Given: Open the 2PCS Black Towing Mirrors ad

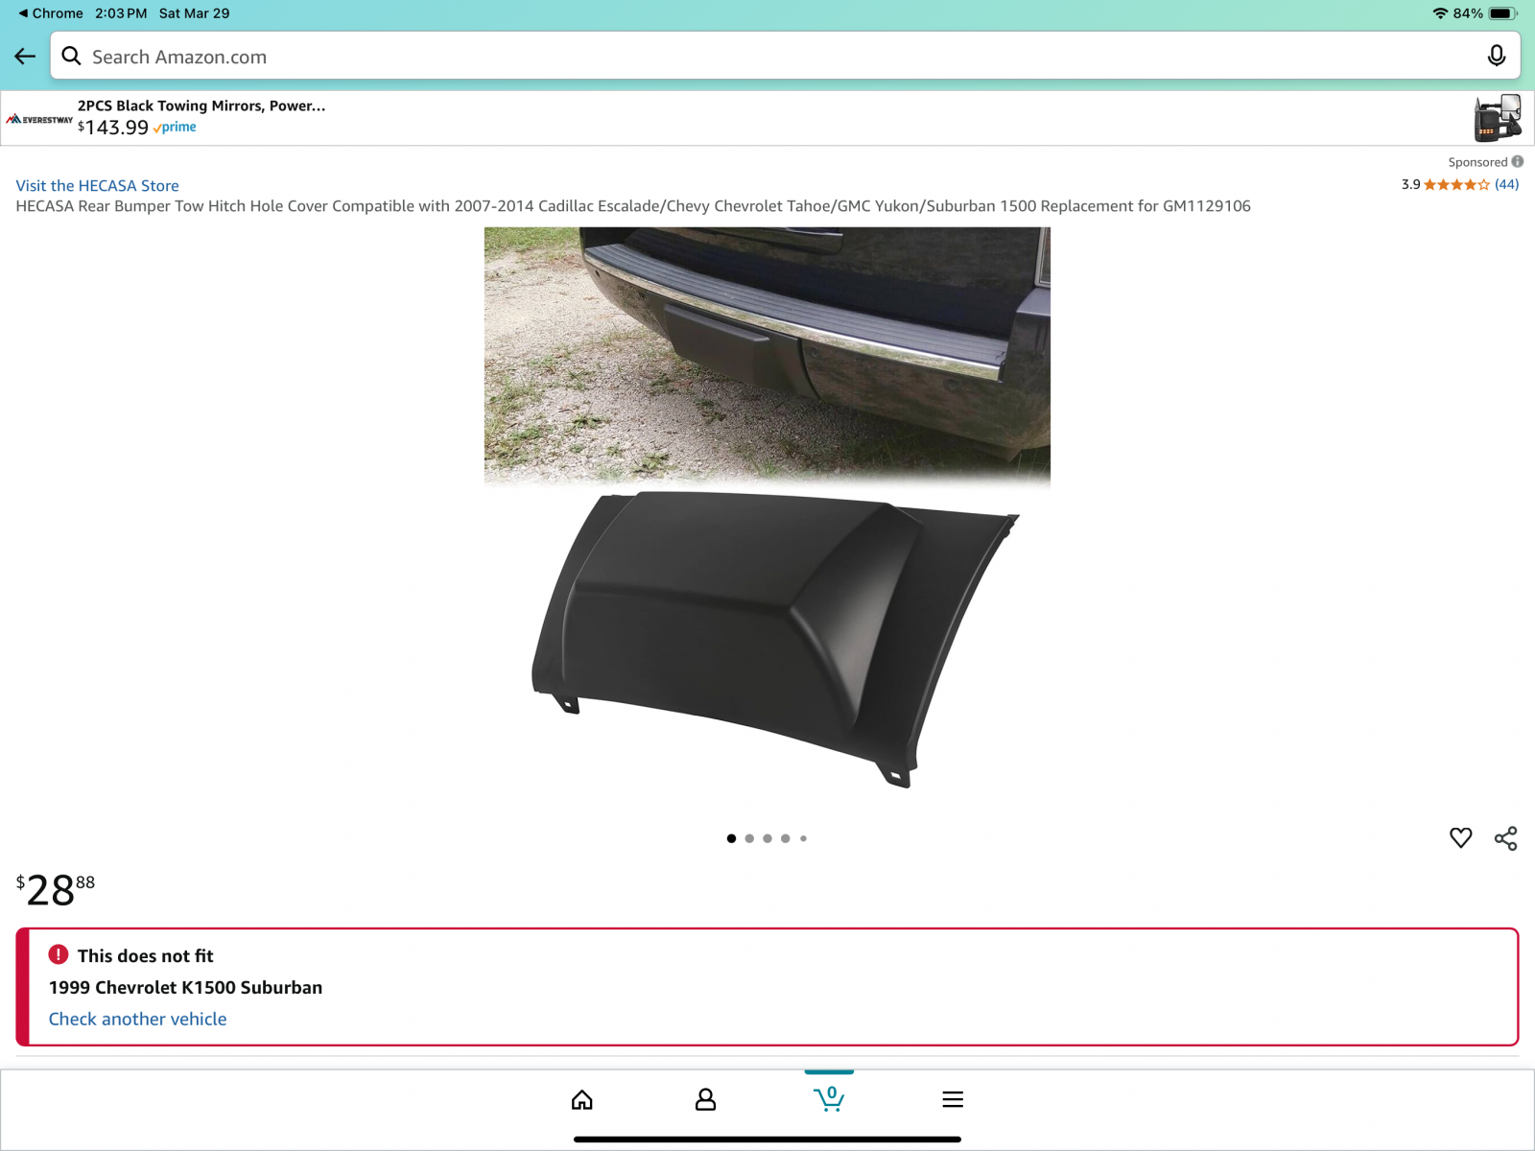Looking at the screenshot, I should point(201,106).
